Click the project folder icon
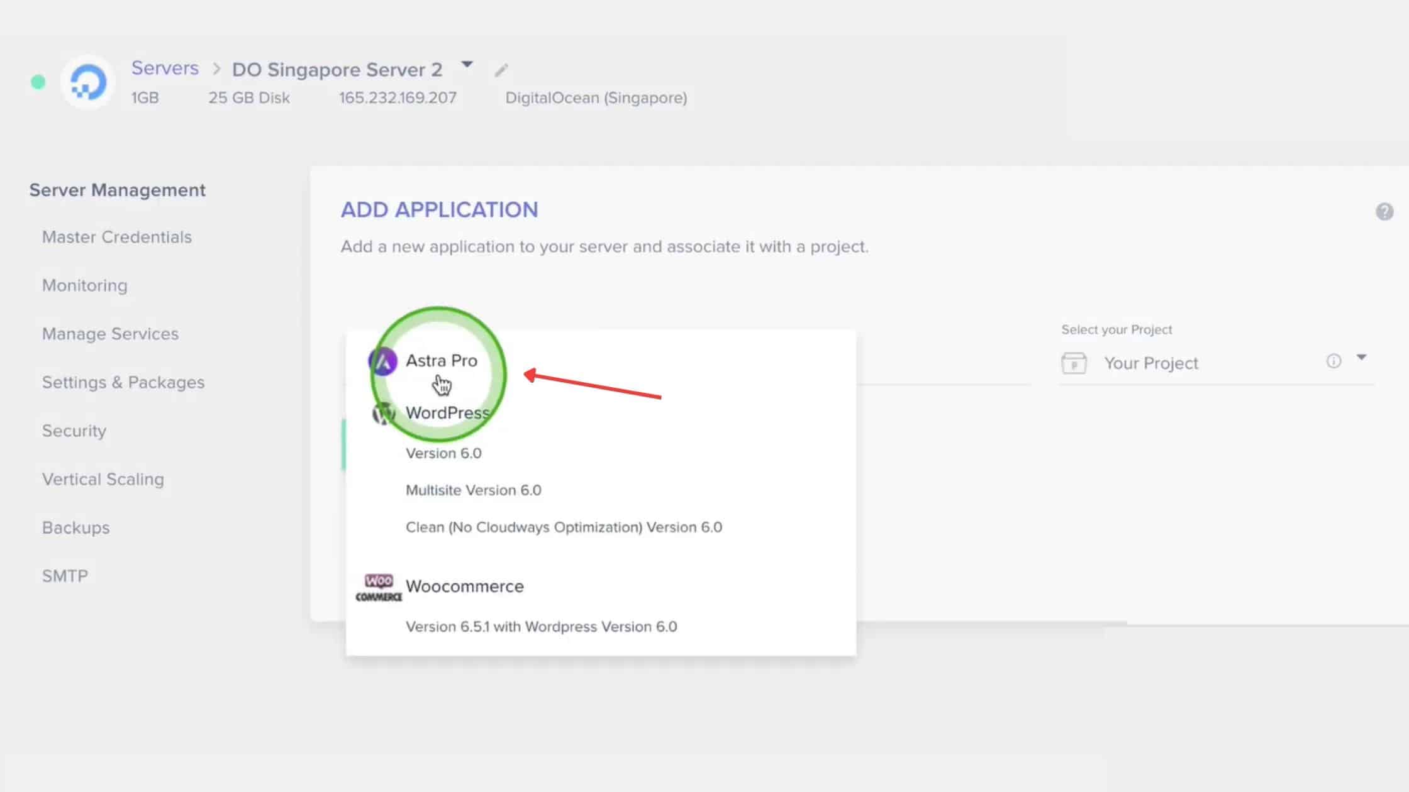 click(1074, 363)
